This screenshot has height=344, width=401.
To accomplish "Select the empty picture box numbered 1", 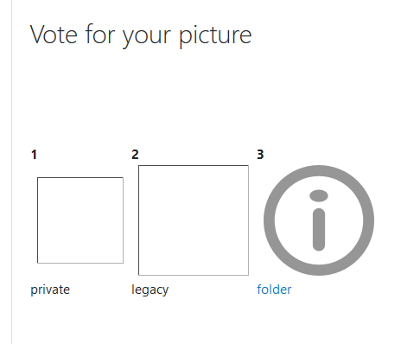I will (80, 220).
